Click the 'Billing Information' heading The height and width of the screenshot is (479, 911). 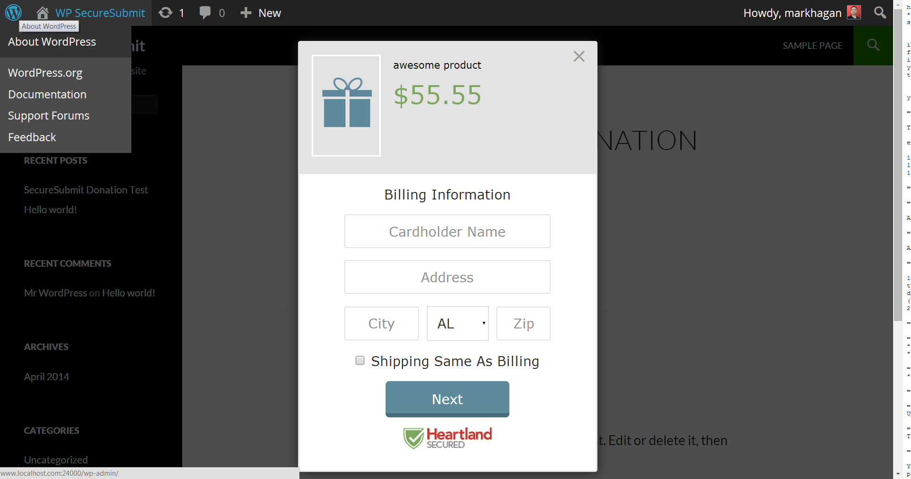pyautogui.click(x=447, y=195)
